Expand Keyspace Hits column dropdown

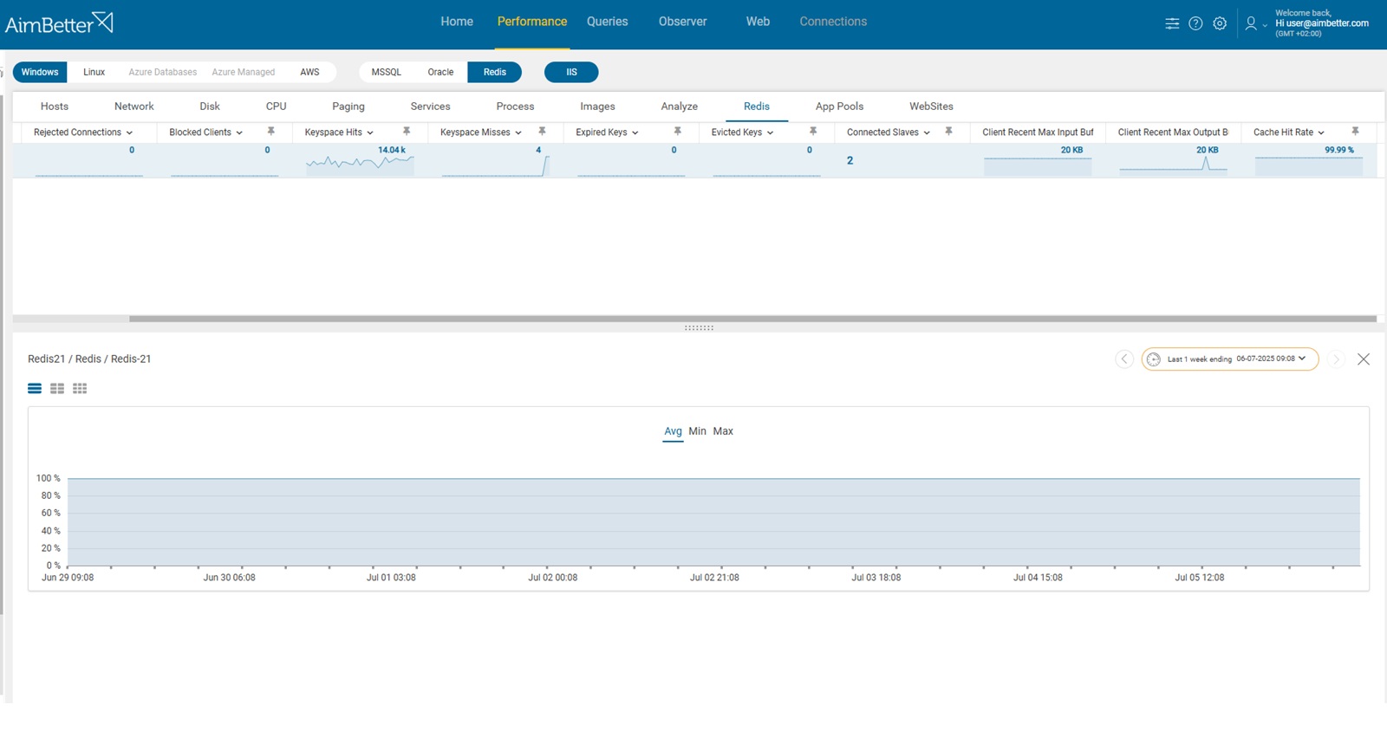point(370,133)
